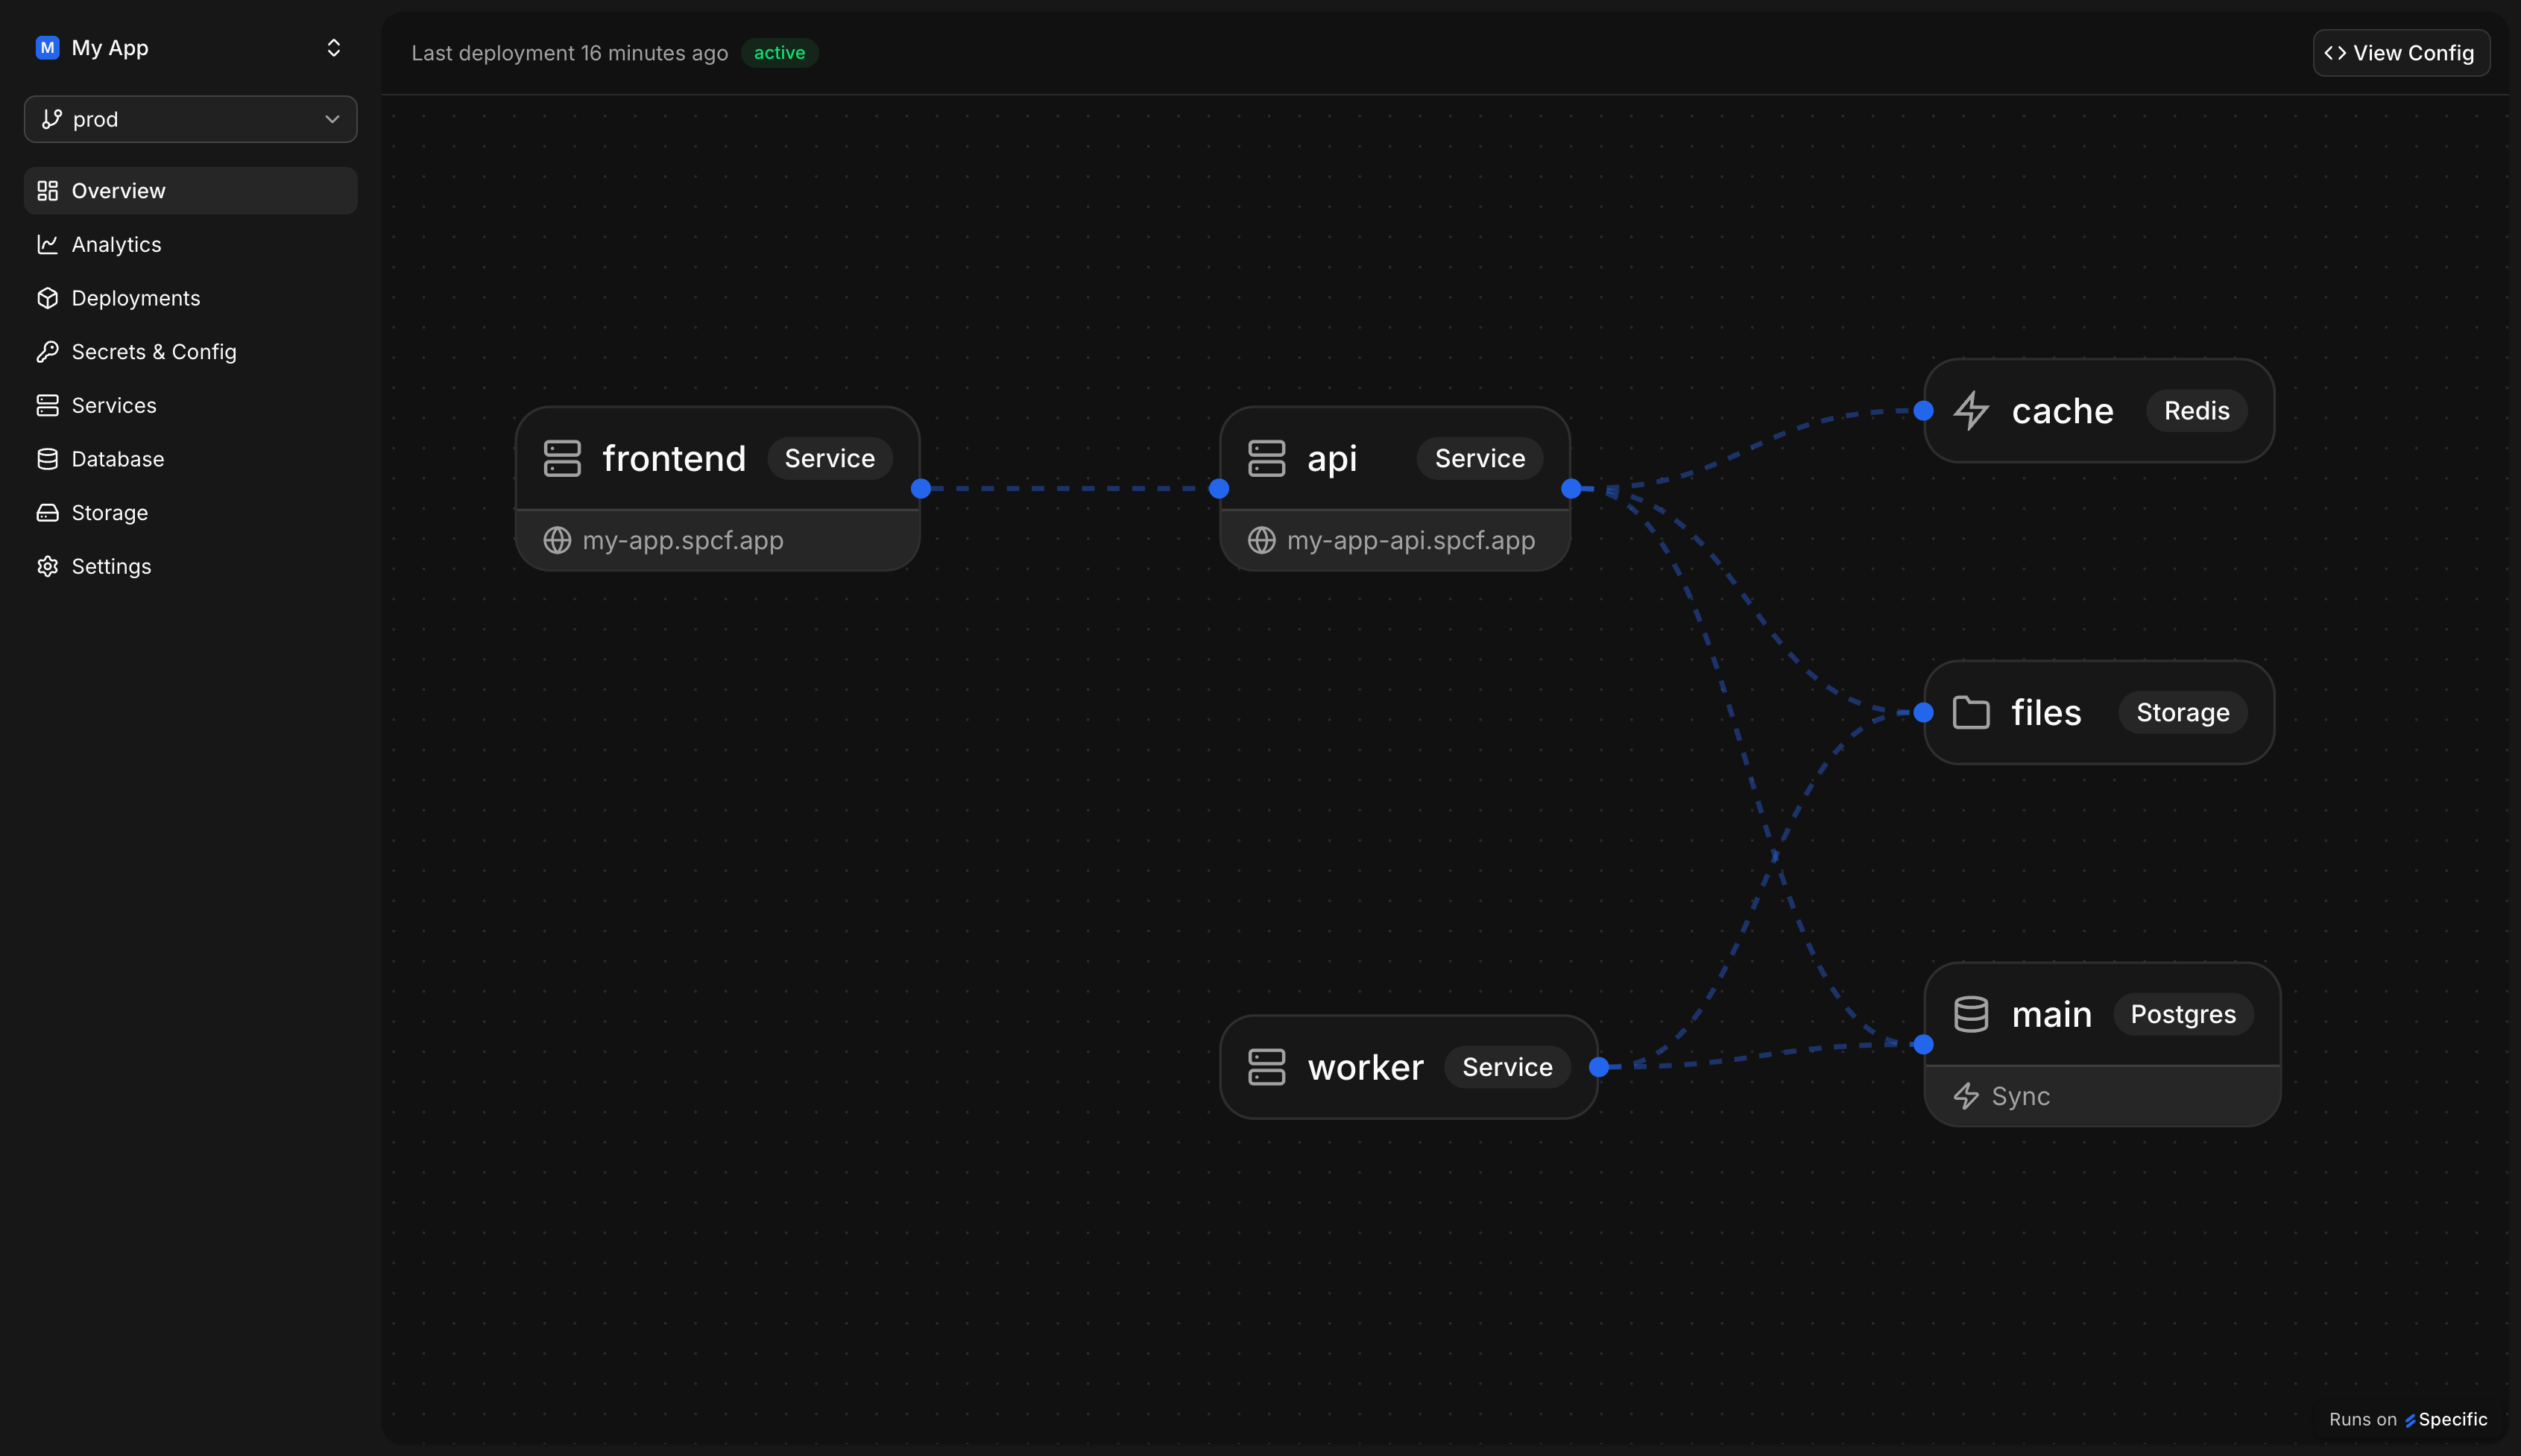Click the Analytics chart icon in sidebar
Viewport: 2521px width, 1456px height.
(x=47, y=244)
